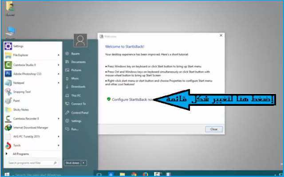Close the Welcome dialog with X
This screenshot has width=284, height=177.
click(221, 36)
